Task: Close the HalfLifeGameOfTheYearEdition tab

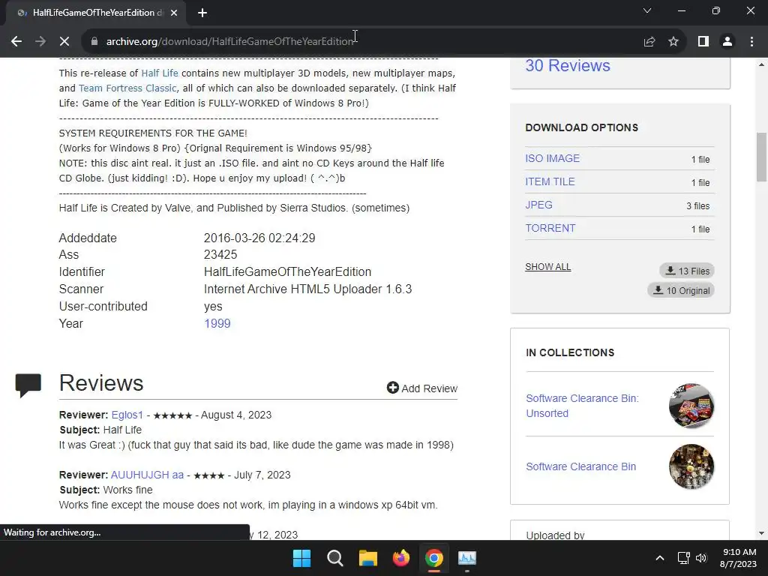Action: (174, 13)
